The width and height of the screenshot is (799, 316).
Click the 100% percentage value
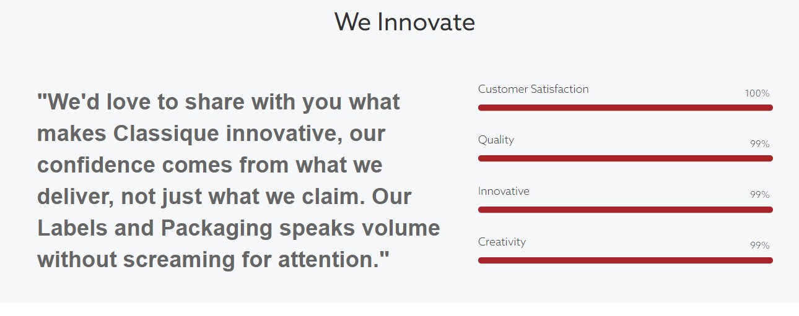757,93
